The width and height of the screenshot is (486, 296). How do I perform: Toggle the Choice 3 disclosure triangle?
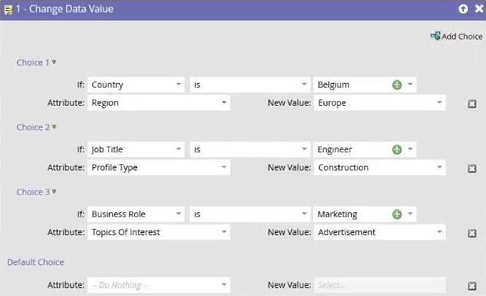click(54, 192)
